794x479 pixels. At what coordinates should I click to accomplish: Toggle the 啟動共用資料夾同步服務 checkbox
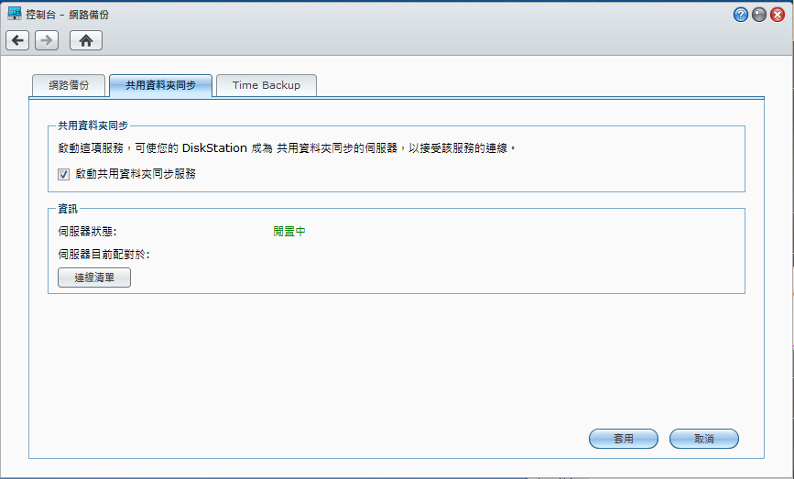coord(63,175)
